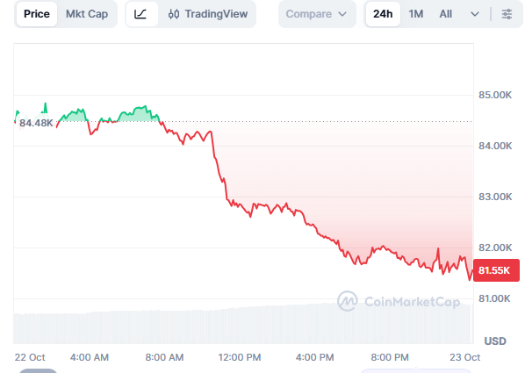Click the 84.48K opening price label

(36, 123)
